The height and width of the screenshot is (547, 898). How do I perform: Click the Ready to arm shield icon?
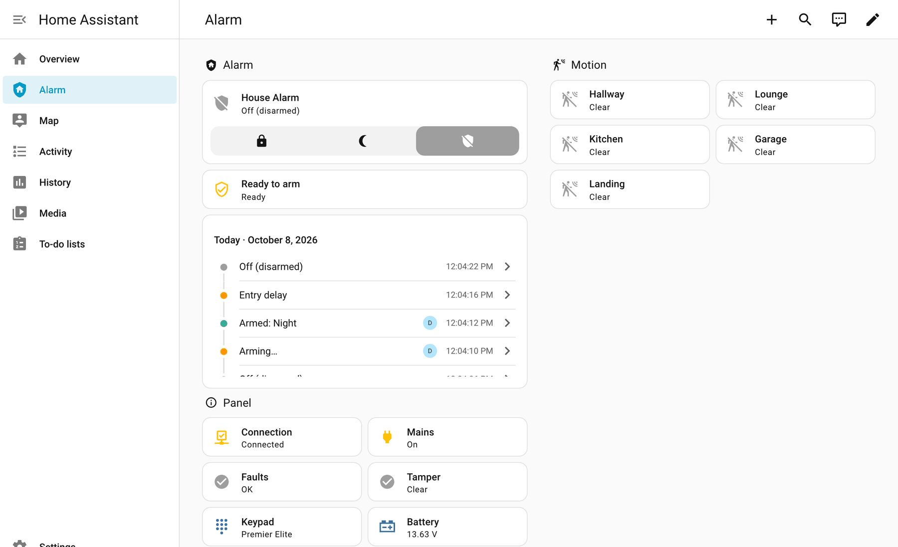click(x=222, y=189)
